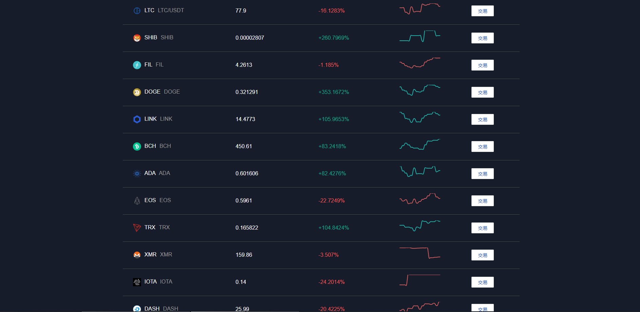Image resolution: width=640 pixels, height=312 pixels.
Task: Select the XMR change -3.507%
Action: [x=328, y=255]
